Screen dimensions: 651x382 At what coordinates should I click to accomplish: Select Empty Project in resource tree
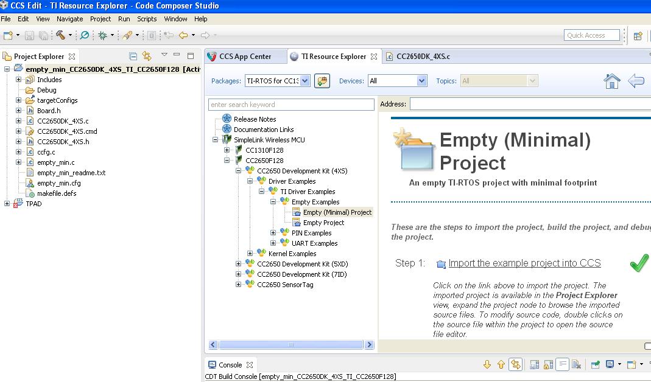[323, 223]
